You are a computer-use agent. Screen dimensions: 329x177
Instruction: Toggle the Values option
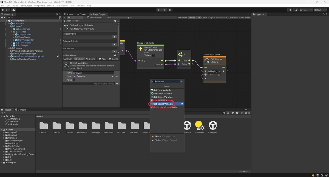coord(192,18)
